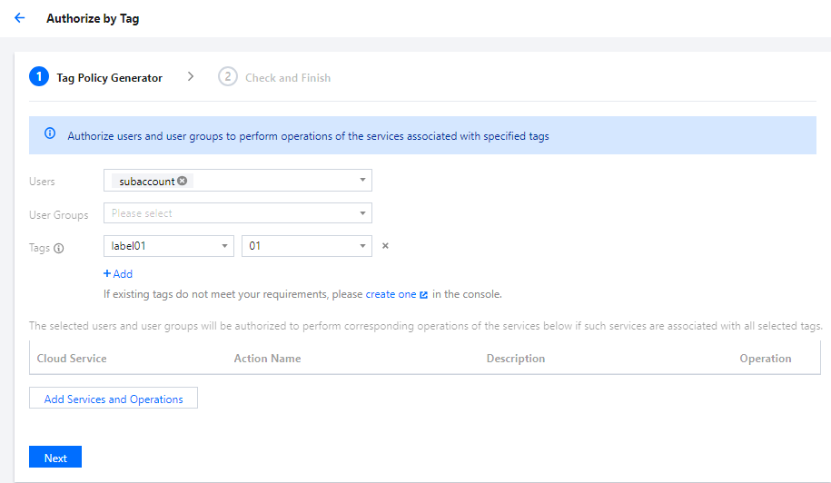This screenshot has height=483, width=831.
Task: Click the Next button
Action: click(x=55, y=458)
